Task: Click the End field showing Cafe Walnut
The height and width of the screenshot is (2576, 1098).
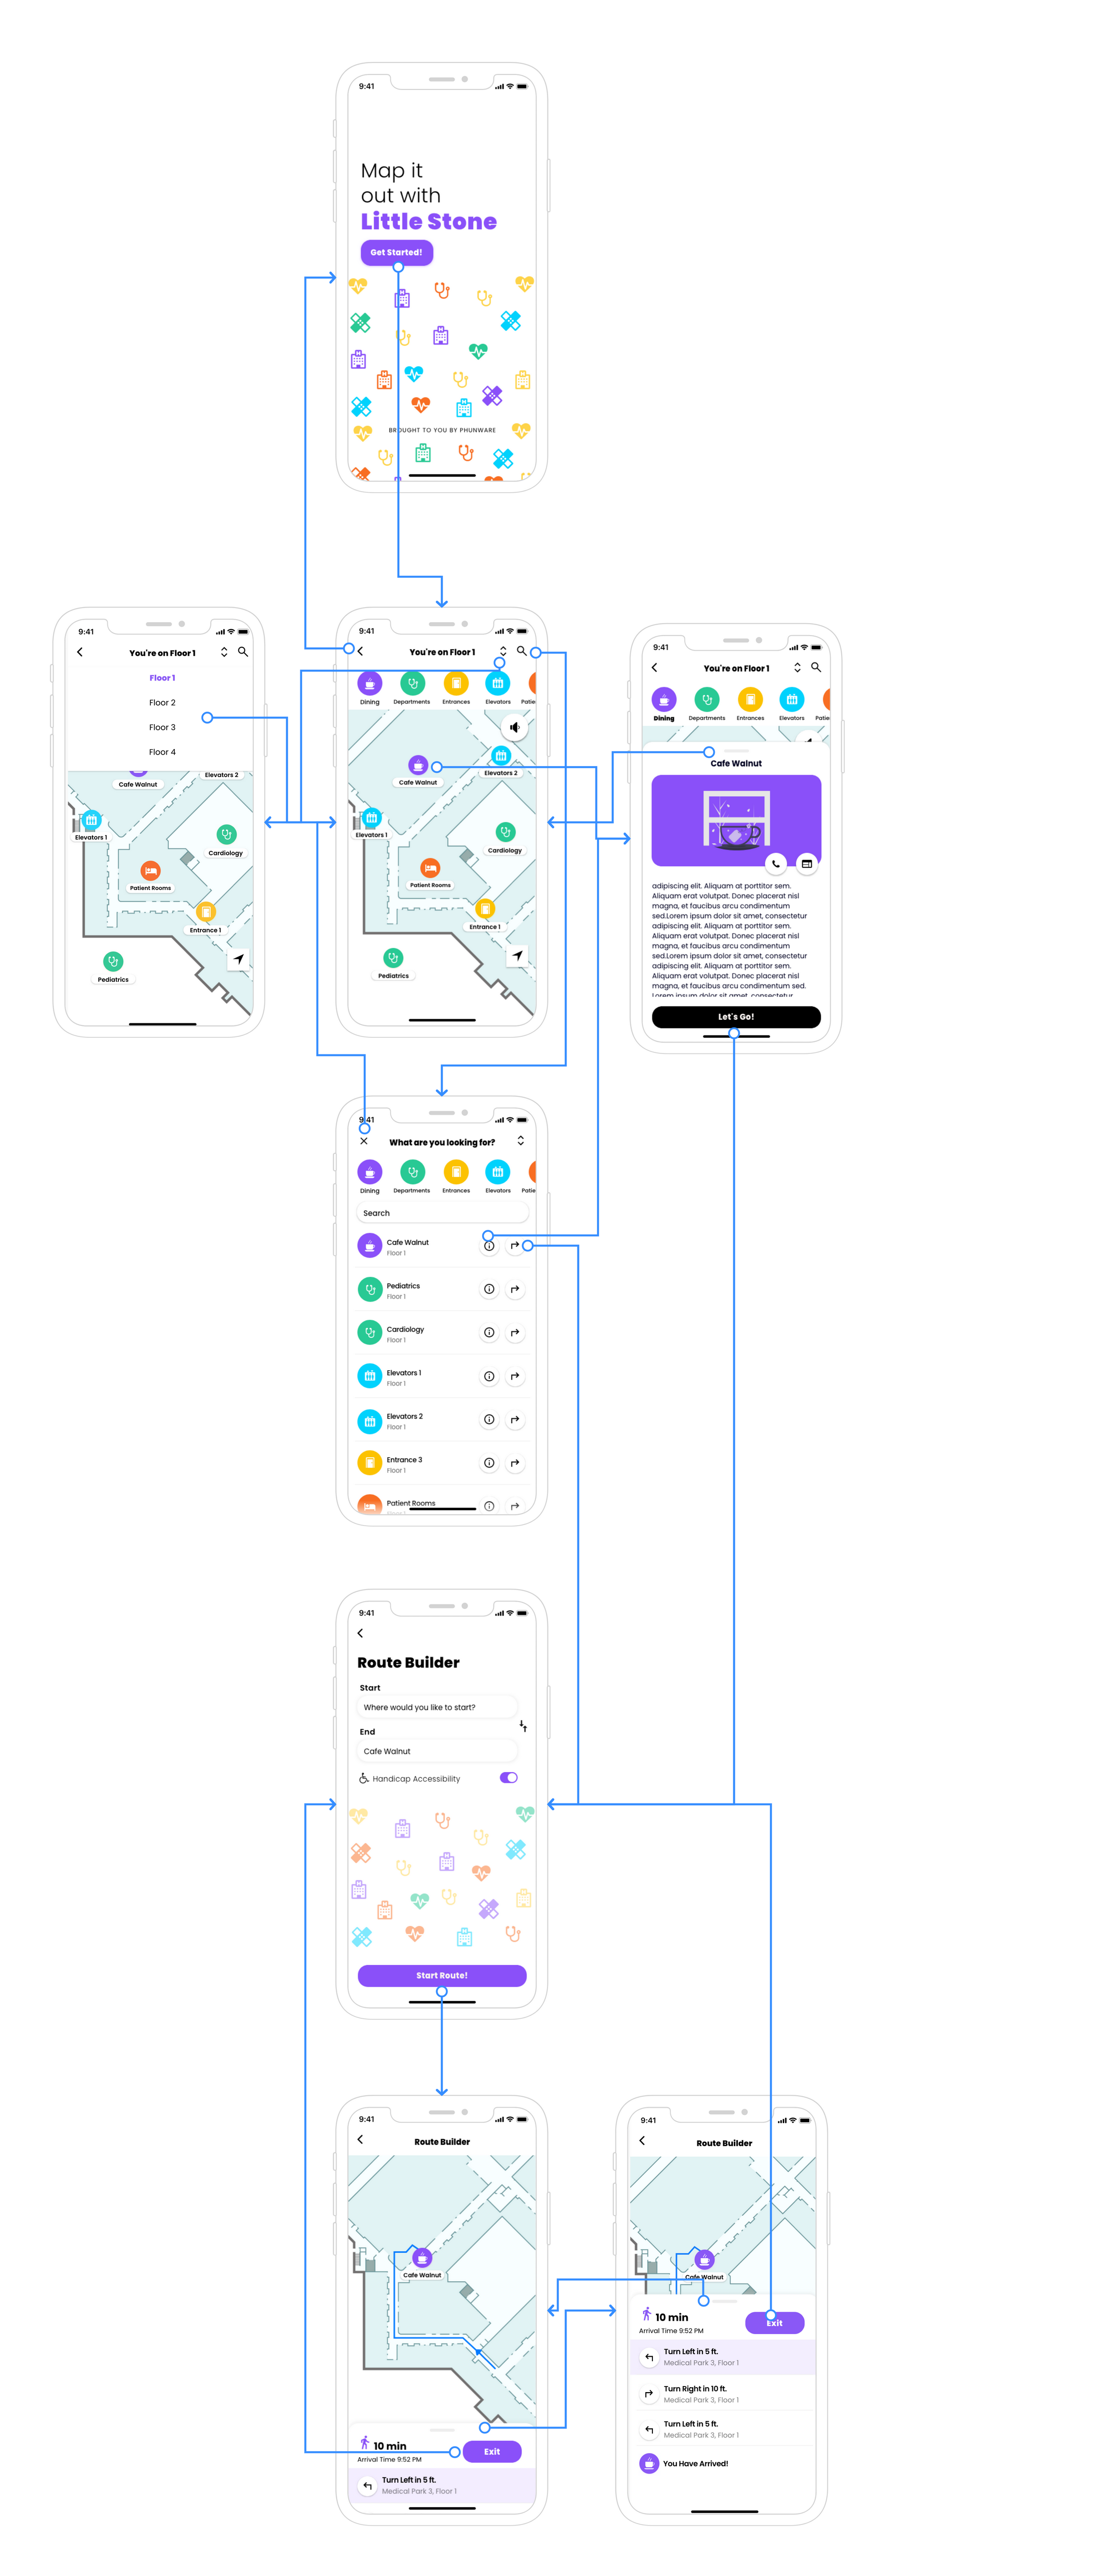Action: tap(437, 1751)
